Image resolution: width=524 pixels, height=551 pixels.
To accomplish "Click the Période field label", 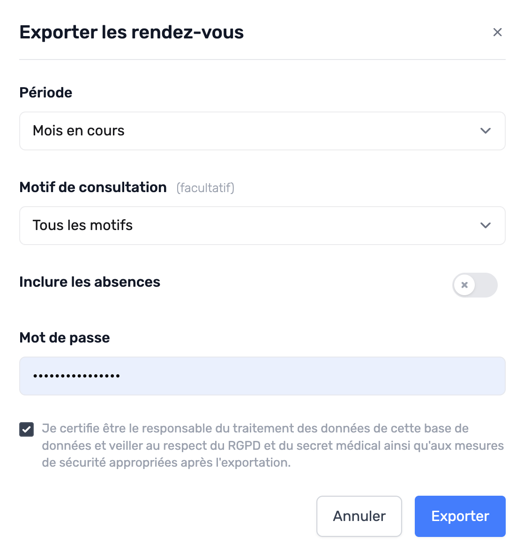I will pos(45,93).
